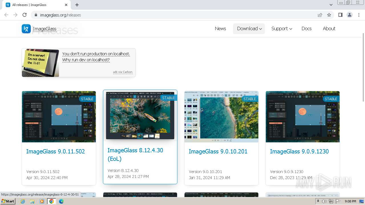The image size is (365, 205).
Task: Open File Explorer from taskbar
Action: [x=32, y=201]
